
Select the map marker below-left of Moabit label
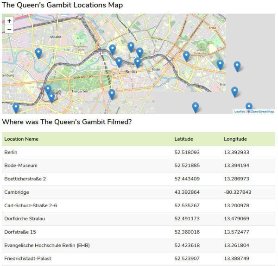[x=38, y=54]
